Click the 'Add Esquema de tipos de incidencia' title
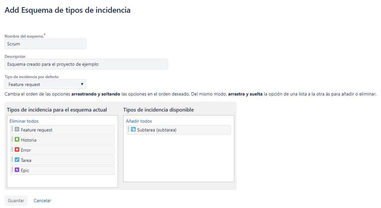Viewport: 381px width, 208px height. [68, 10]
